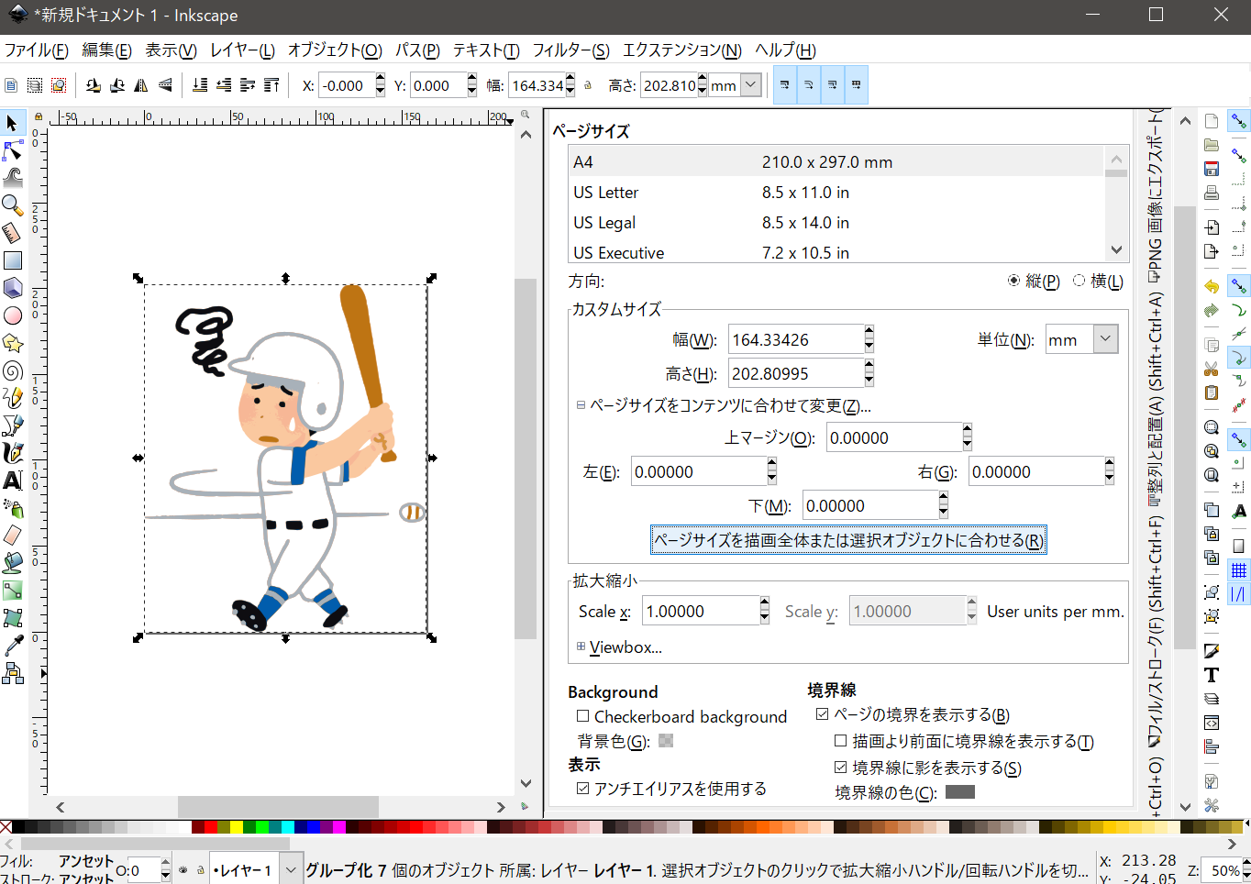
Task: Toggle grid snapping icon on right bar
Action: [x=1238, y=570]
